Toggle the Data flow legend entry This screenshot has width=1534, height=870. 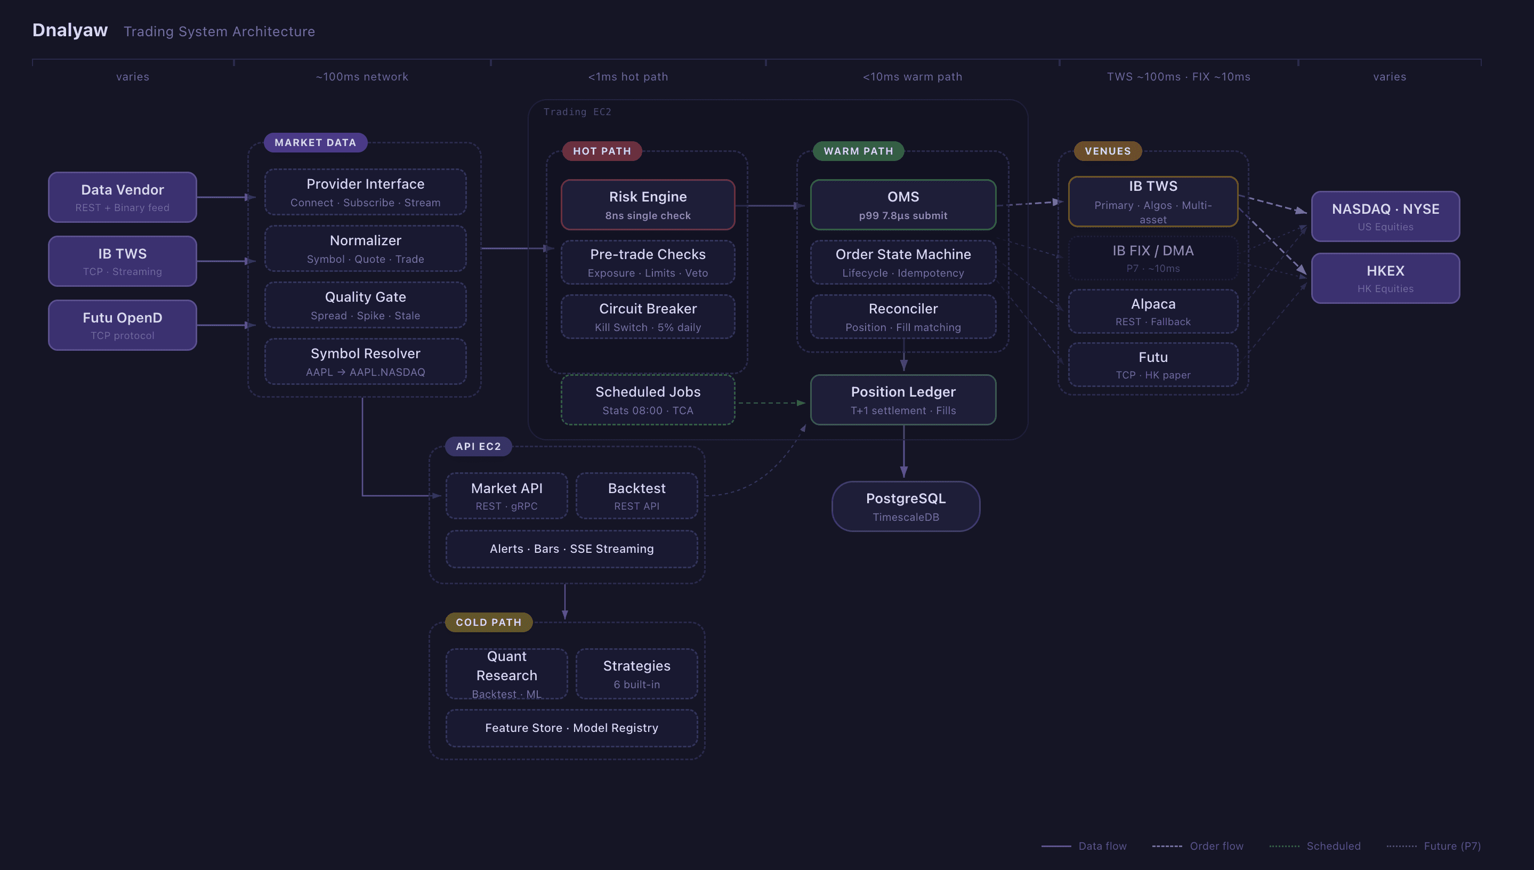tap(1102, 846)
